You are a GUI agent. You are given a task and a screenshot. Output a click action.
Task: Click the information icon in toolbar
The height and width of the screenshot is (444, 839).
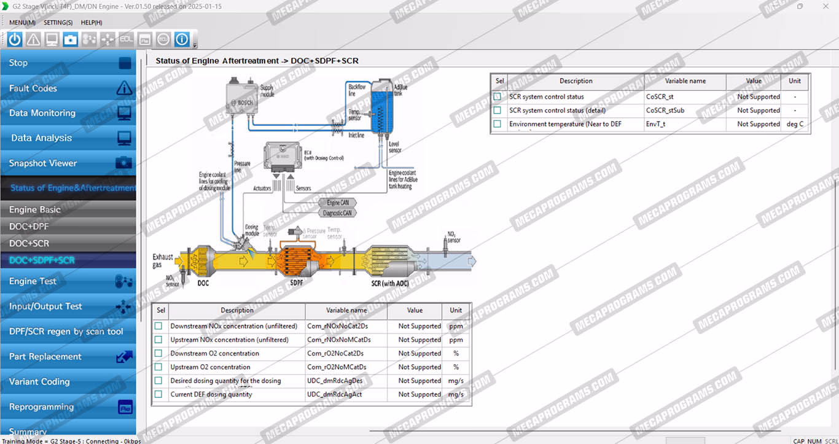(182, 39)
